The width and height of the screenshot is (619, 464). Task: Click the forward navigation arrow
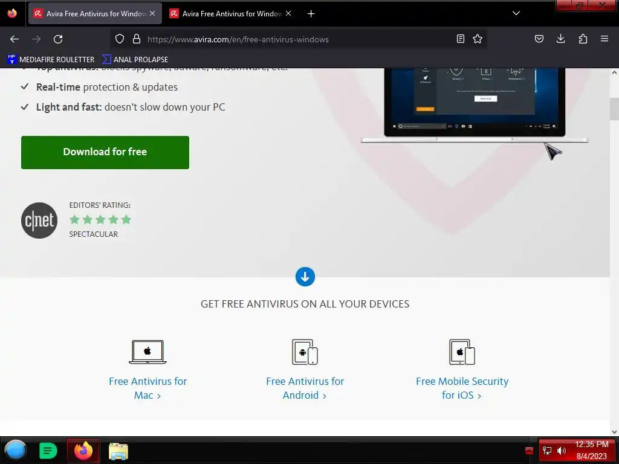(x=36, y=39)
